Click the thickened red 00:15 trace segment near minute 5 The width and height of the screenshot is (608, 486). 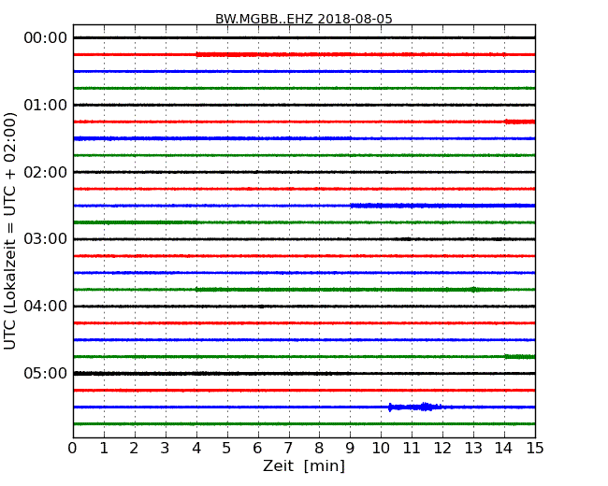point(227,54)
